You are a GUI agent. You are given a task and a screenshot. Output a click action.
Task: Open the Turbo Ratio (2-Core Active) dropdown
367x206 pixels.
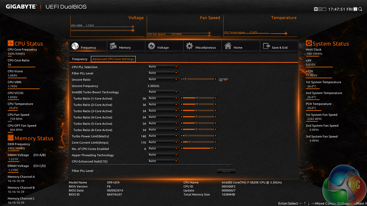(x=163, y=104)
